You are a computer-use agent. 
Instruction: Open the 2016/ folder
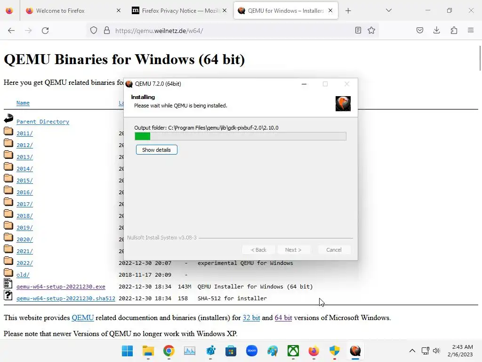[x=24, y=192]
